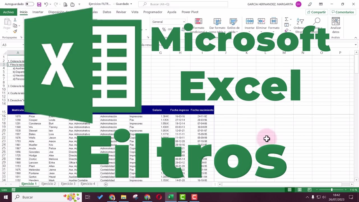Viewport: 359px width, 202px height.
Task: Click the Redo arrow icon
Action: coord(56,4)
